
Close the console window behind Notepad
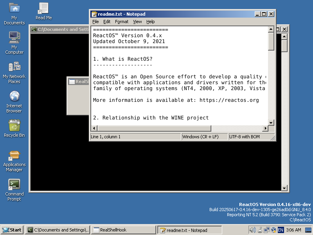(284, 29)
